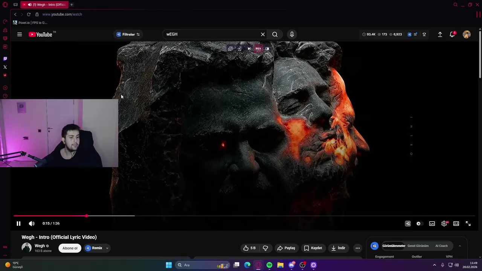The image size is (482, 271).
Task: Click the RGX overlay button on video
Action: [258, 49]
